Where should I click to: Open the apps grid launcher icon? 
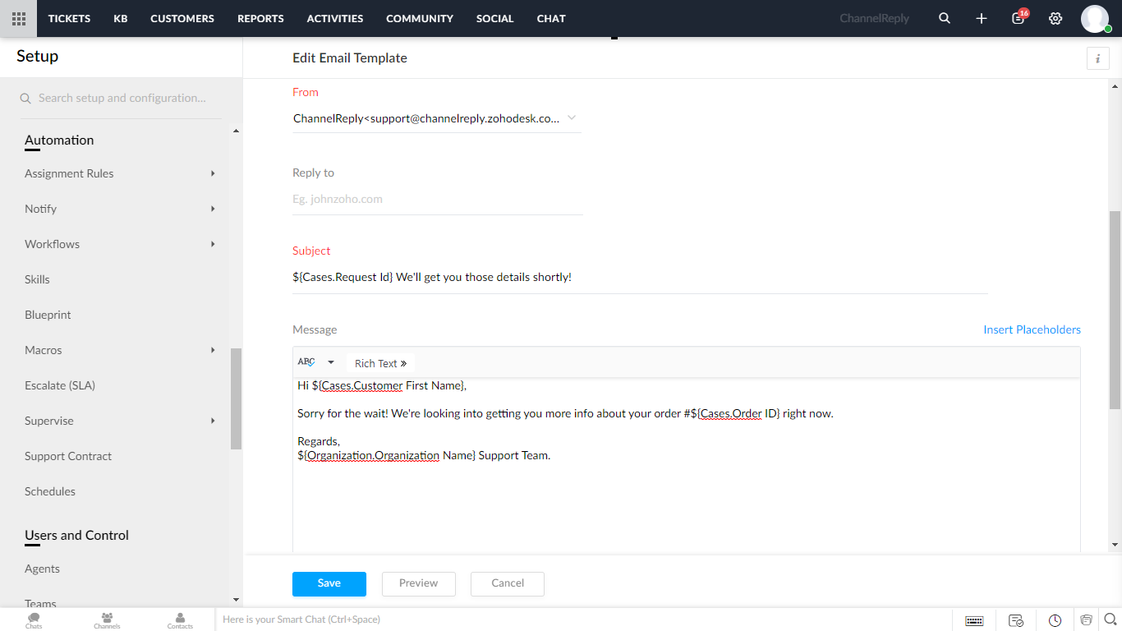pos(18,18)
